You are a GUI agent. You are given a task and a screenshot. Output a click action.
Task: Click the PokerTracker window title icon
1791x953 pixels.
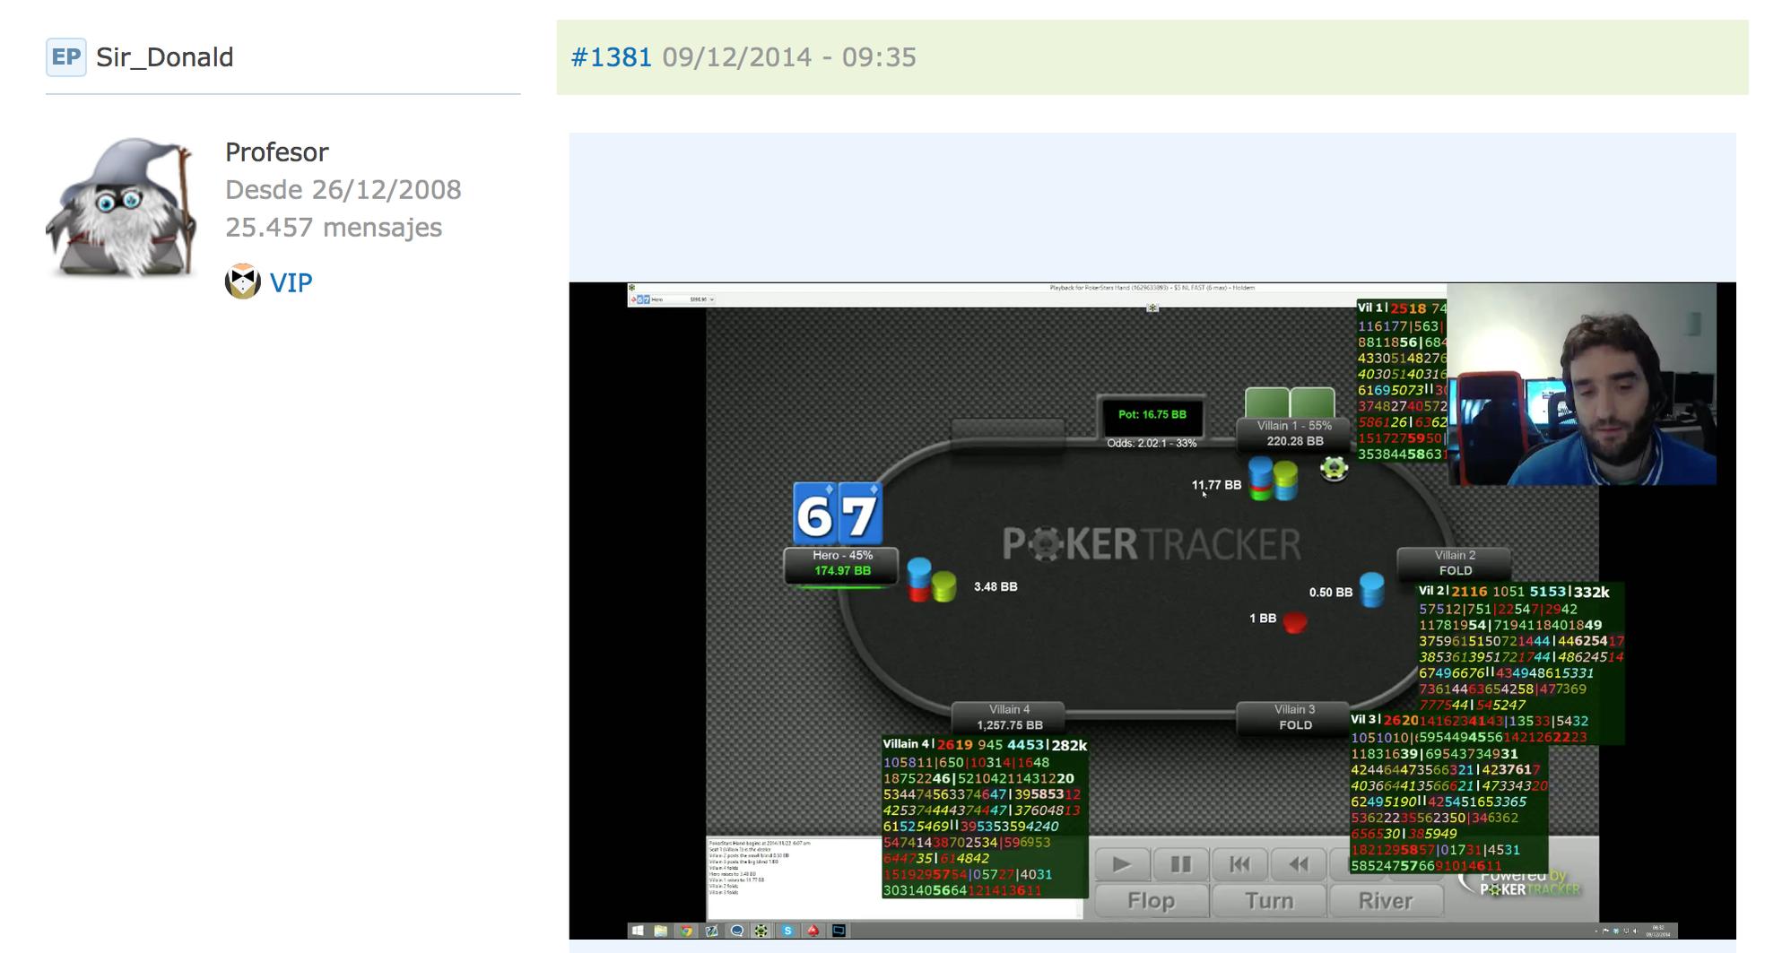(x=632, y=288)
